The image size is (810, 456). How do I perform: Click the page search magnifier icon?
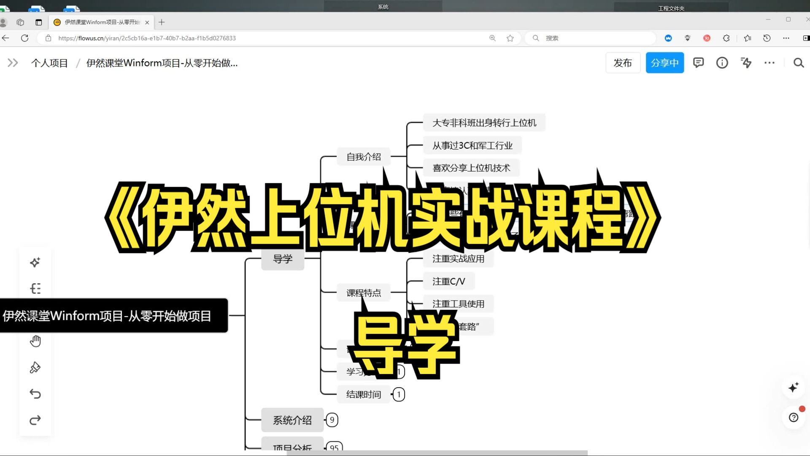pos(799,63)
